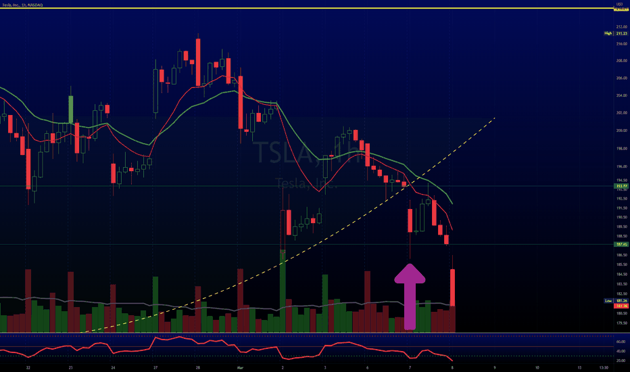Click the red current price tag on axis
Image resolution: width=630 pixels, height=372 pixels.
pos(622,306)
